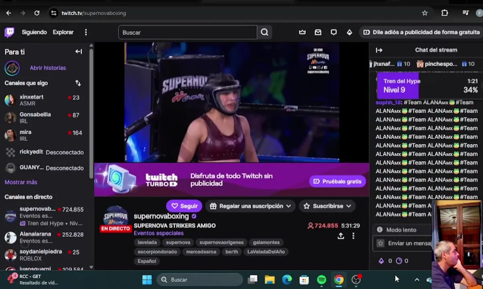Focus the Twitch Buscar search field

[x=187, y=33]
